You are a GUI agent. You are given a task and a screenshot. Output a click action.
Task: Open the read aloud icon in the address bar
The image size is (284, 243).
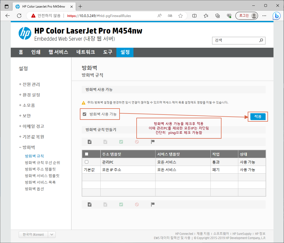click(x=159, y=16)
